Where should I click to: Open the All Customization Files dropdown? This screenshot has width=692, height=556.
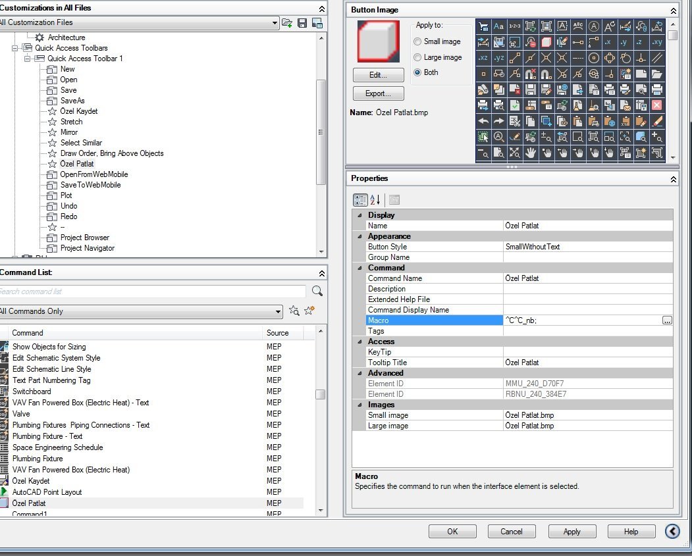click(x=275, y=23)
